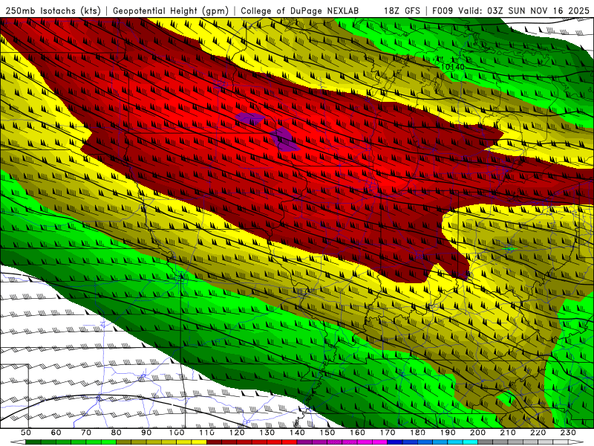Click the 120 value on the color scale
The width and height of the screenshot is (594, 446).
click(237, 433)
